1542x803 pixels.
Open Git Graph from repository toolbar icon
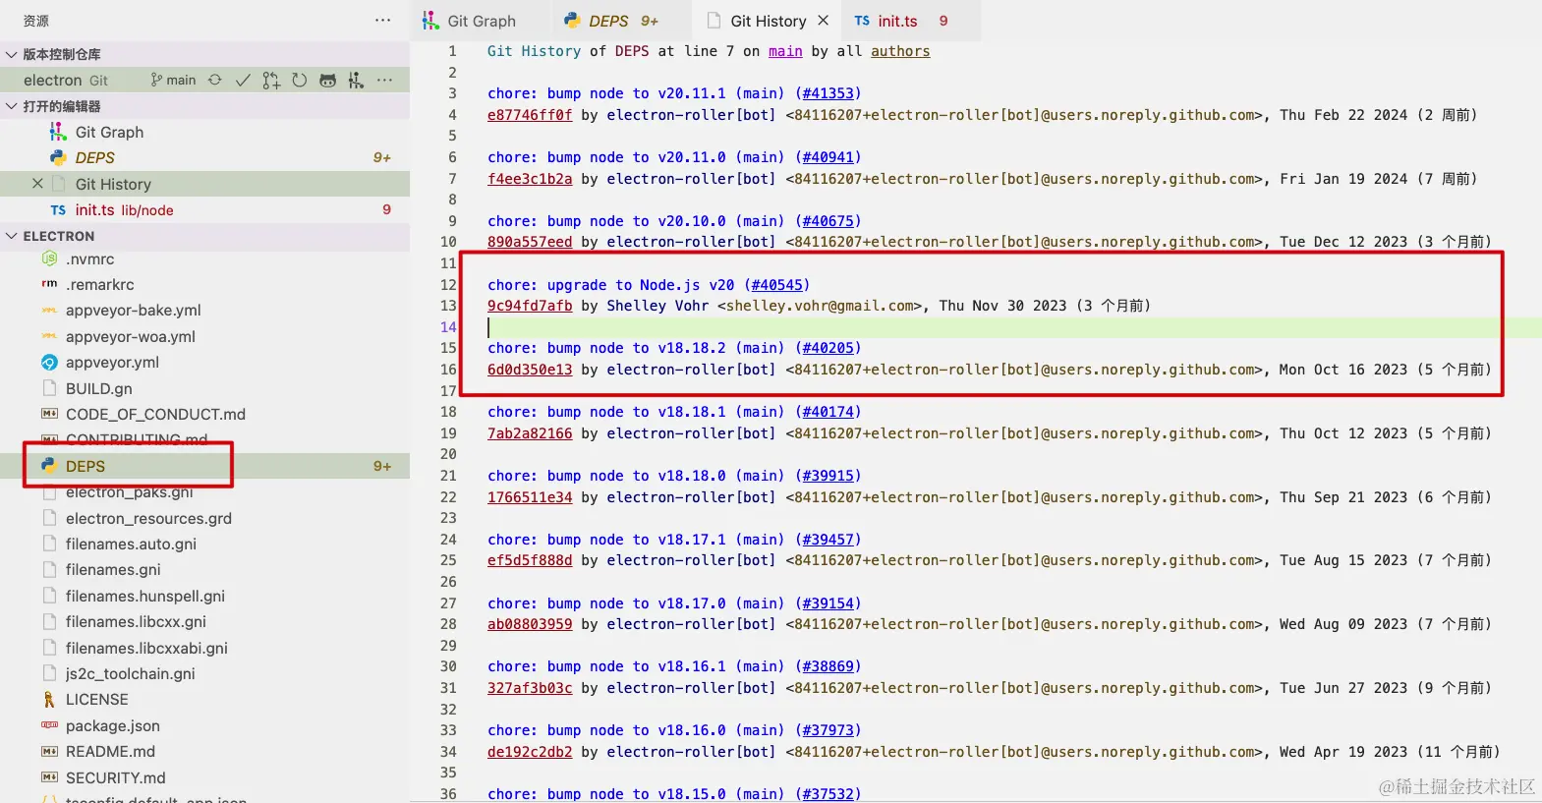tap(356, 80)
